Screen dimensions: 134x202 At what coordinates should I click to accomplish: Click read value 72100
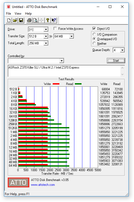click(x=119, y=89)
